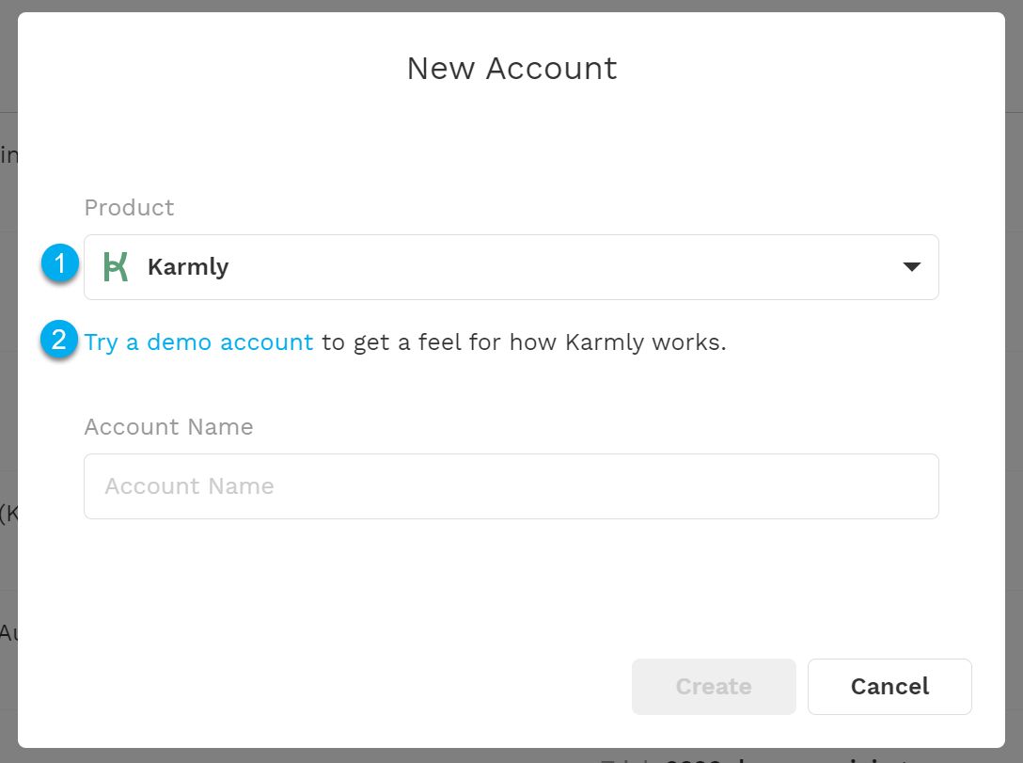Click the 'Account Name' field label
Screen dimensions: 1023x763
coord(168,427)
